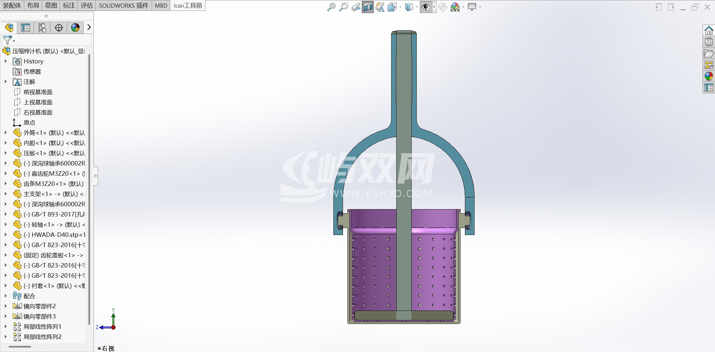This screenshot has width=715, height=352.
Task: Click the Dynamic Annotation Views icon
Action: click(380, 7)
